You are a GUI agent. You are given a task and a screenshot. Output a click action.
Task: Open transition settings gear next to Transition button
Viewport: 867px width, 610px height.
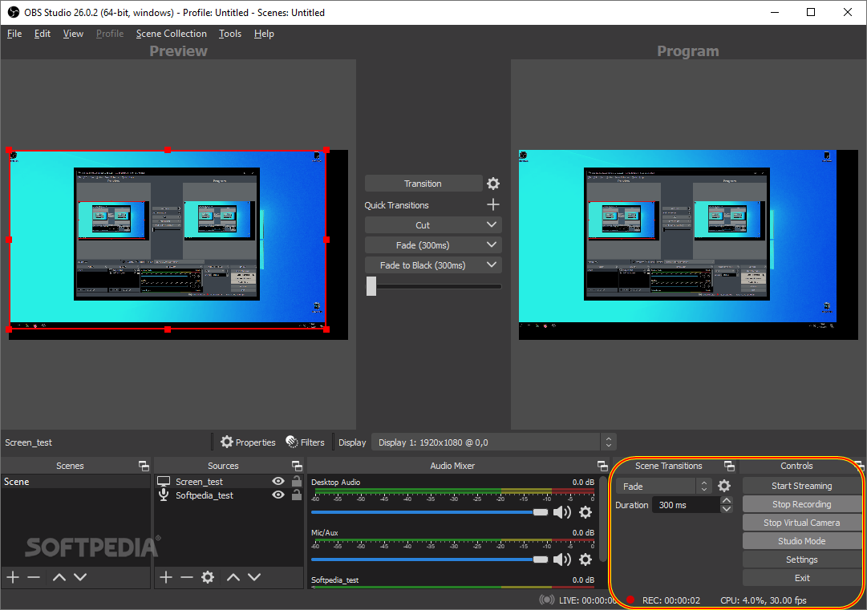tap(492, 183)
